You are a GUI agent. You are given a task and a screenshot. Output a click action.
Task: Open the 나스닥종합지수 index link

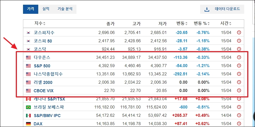pyautogui.click(x=48, y=74)
